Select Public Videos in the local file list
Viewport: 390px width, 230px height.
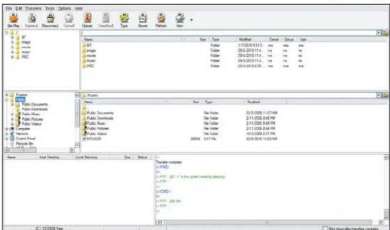pos(95,134)
